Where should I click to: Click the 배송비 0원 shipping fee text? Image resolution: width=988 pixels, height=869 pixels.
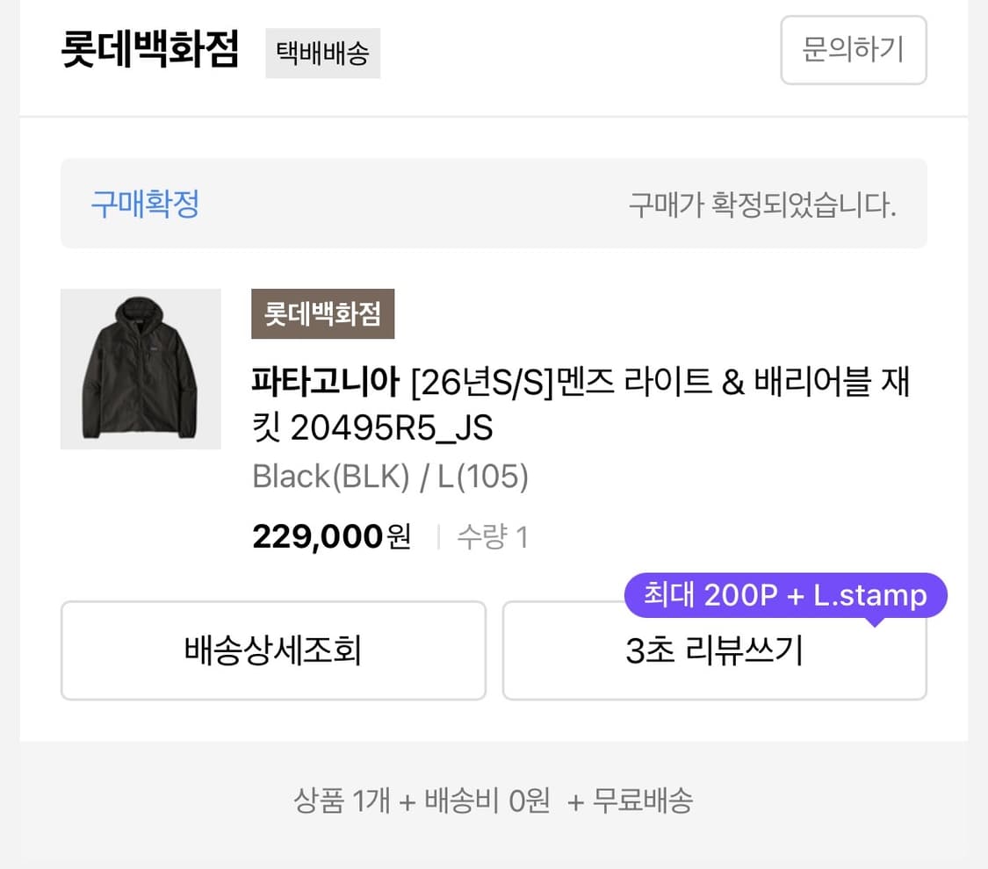[x=487, y=801]
